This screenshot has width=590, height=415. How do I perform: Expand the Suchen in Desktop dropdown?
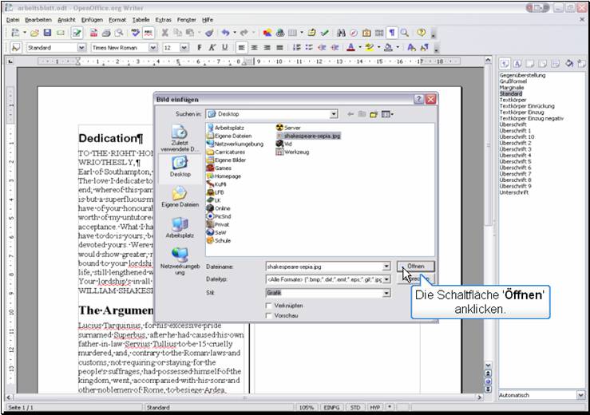coord(334,114)
